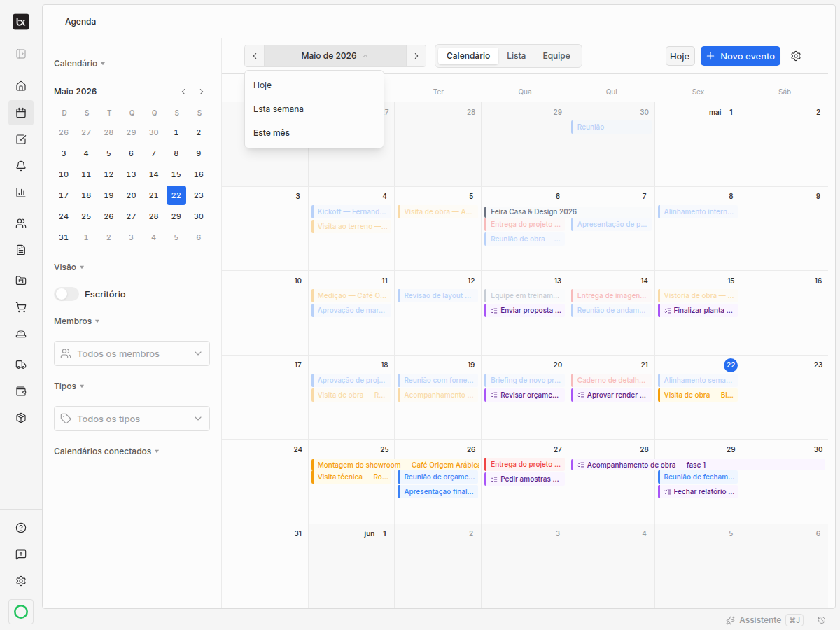Open notifications bell icon
The image size is (840, 630).
click(21, 166)
